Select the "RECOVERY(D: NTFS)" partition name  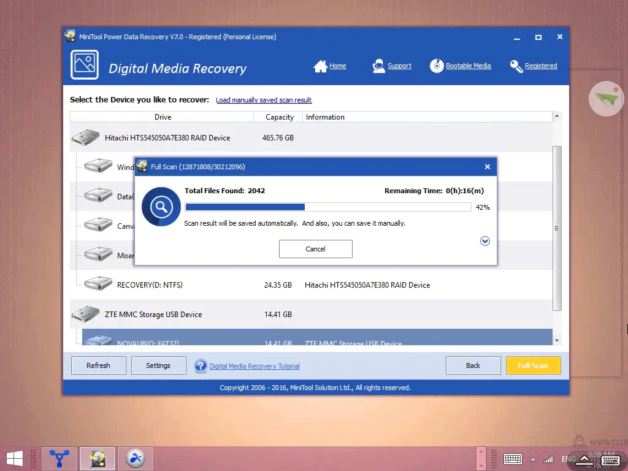(x=150, y=285)
